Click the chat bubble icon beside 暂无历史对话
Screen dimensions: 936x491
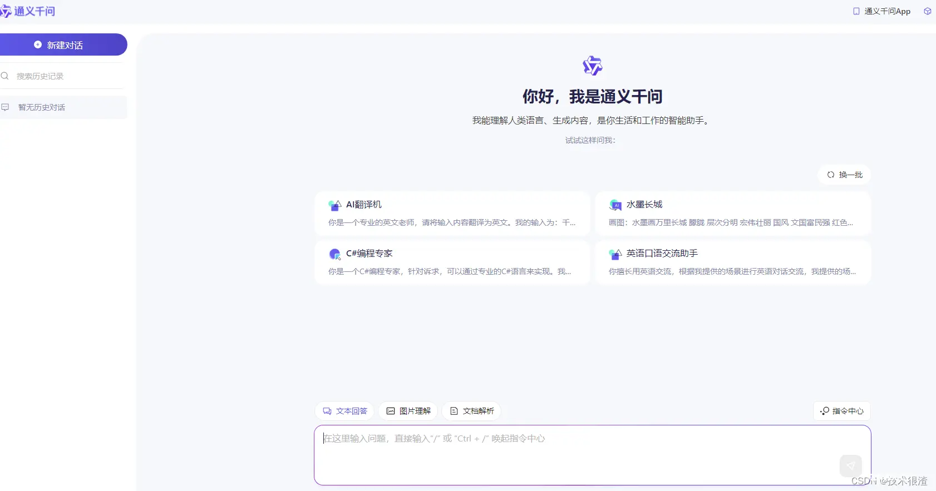click(5, 107)
